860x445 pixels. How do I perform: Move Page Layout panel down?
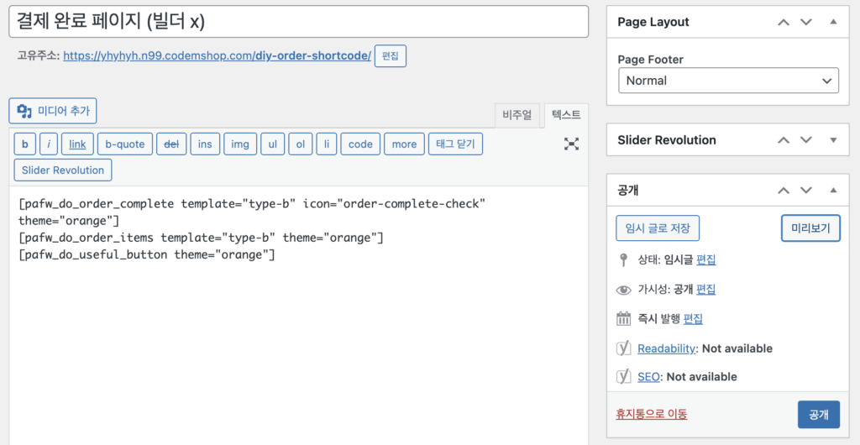click(x=806, y=23)
